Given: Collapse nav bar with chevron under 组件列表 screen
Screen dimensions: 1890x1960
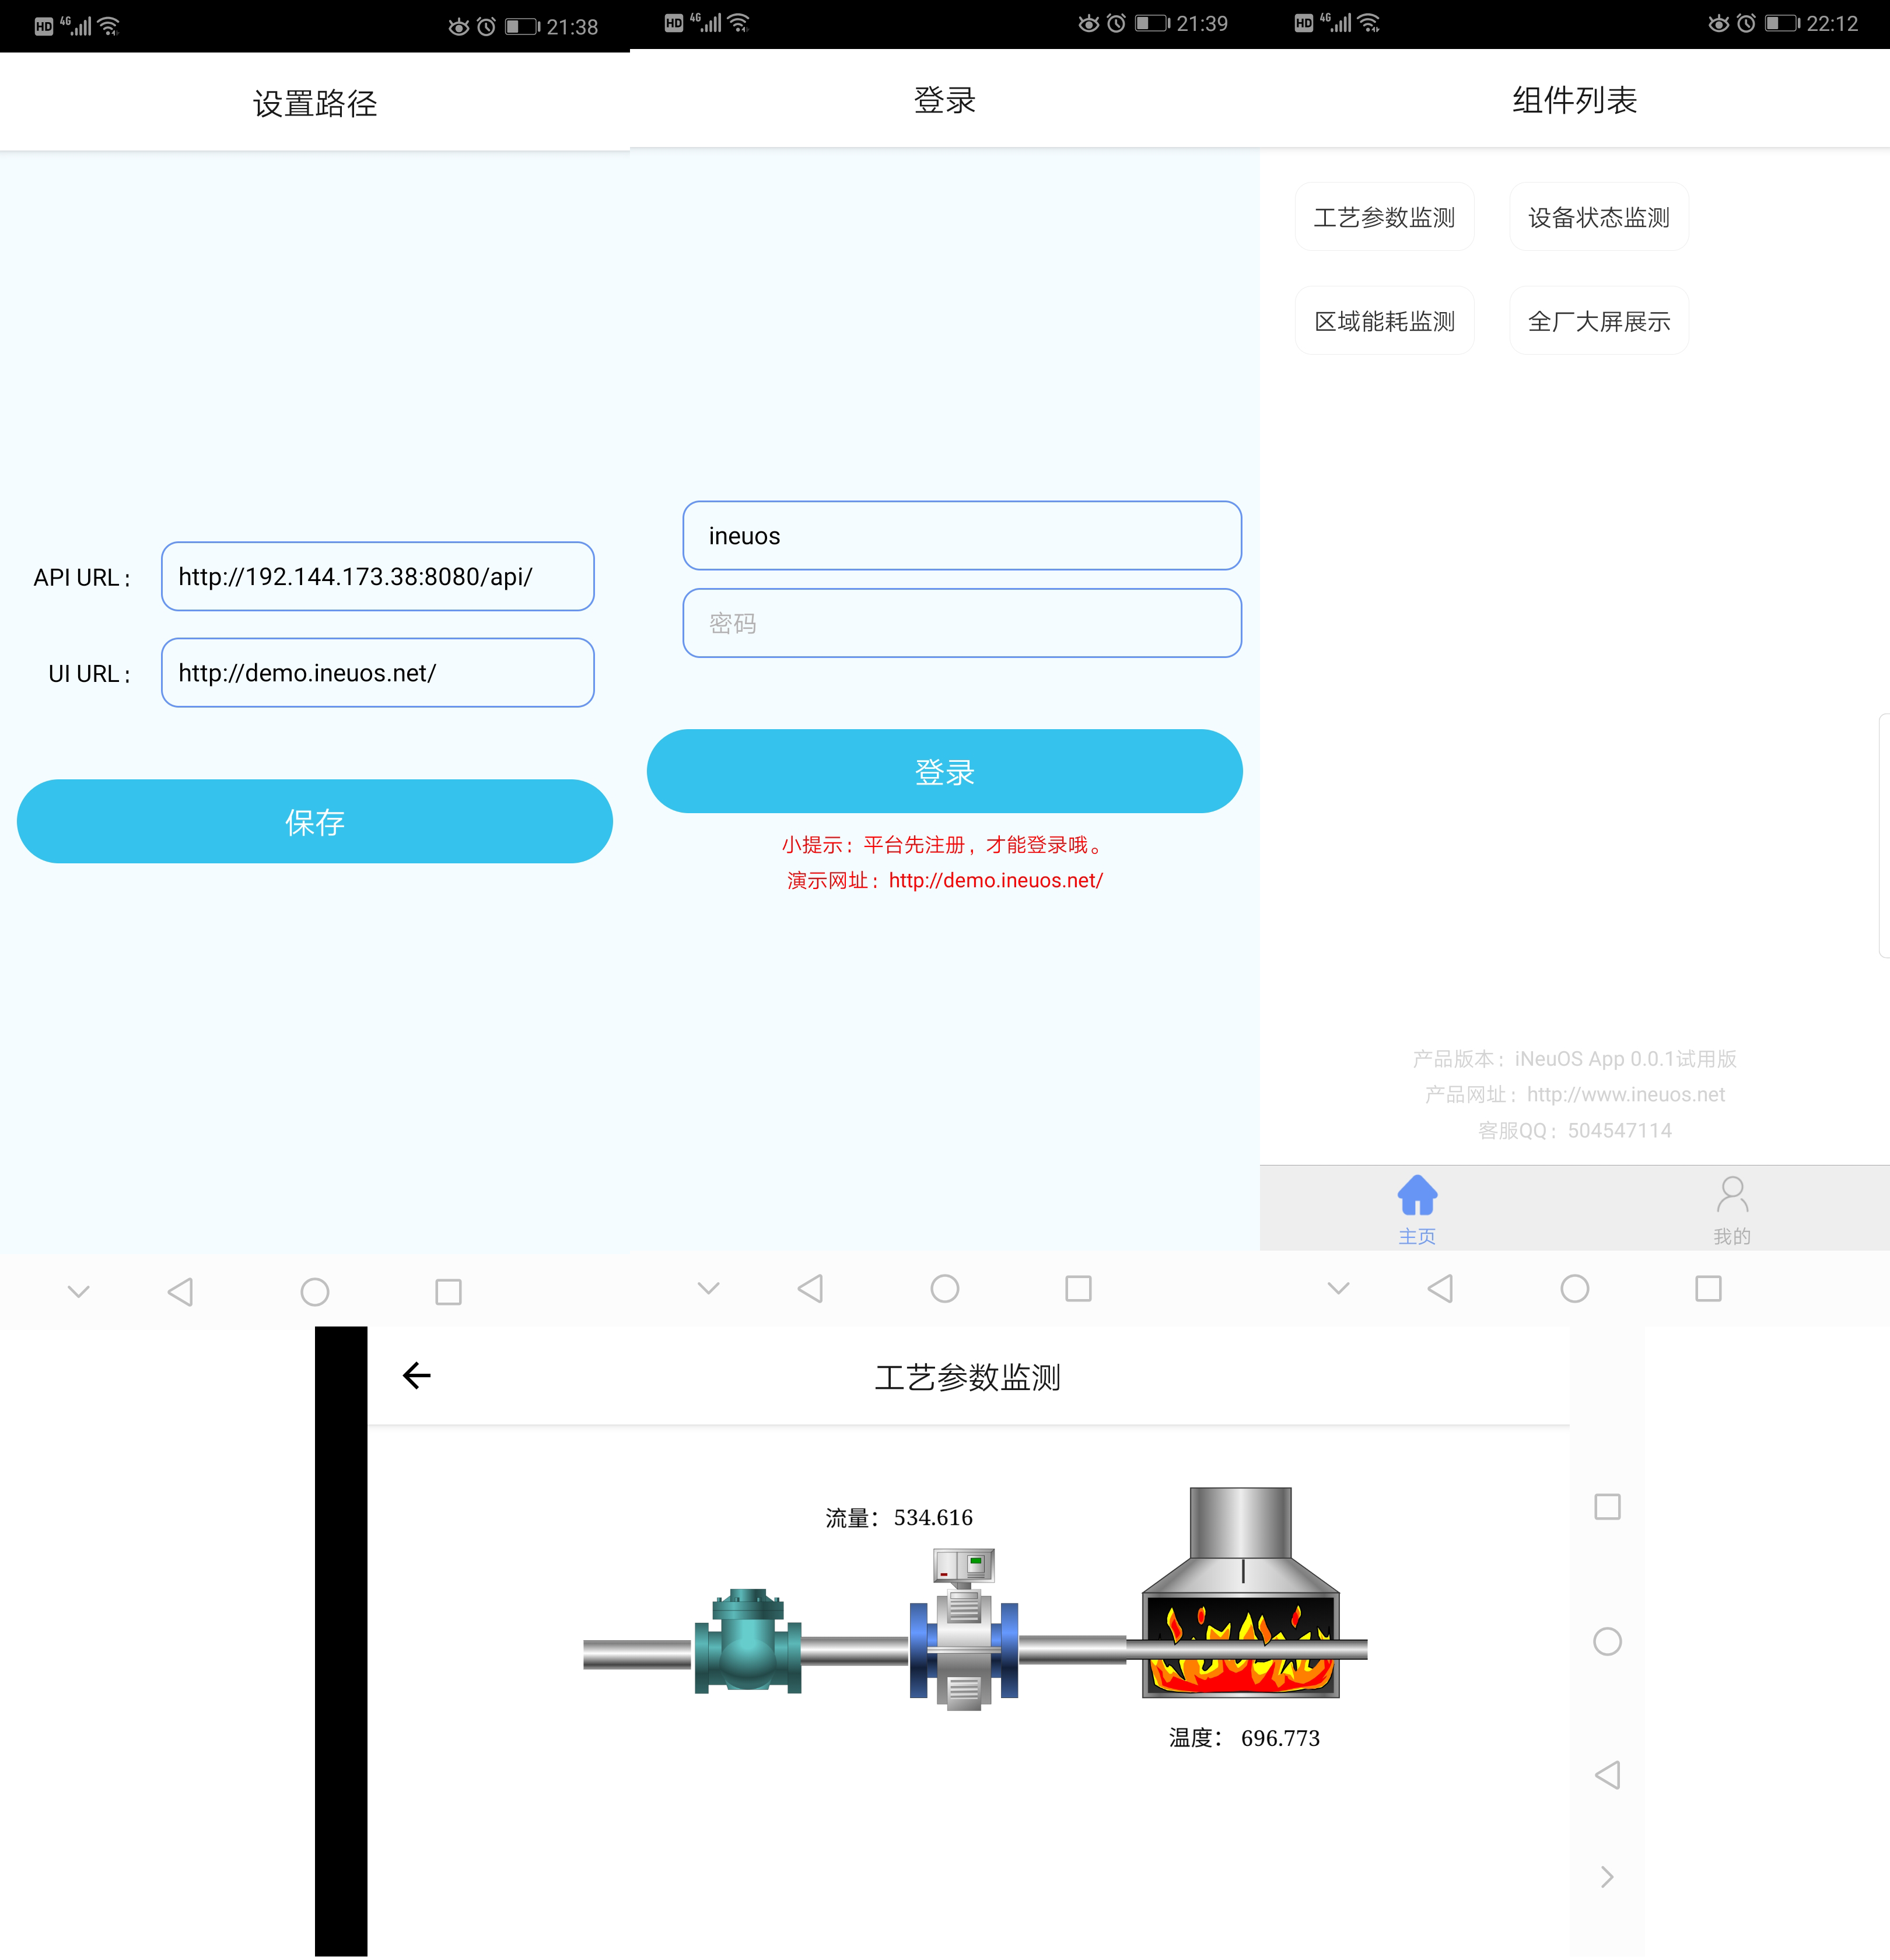Looking at the screenshot, I should [x=1338, y=1289].
